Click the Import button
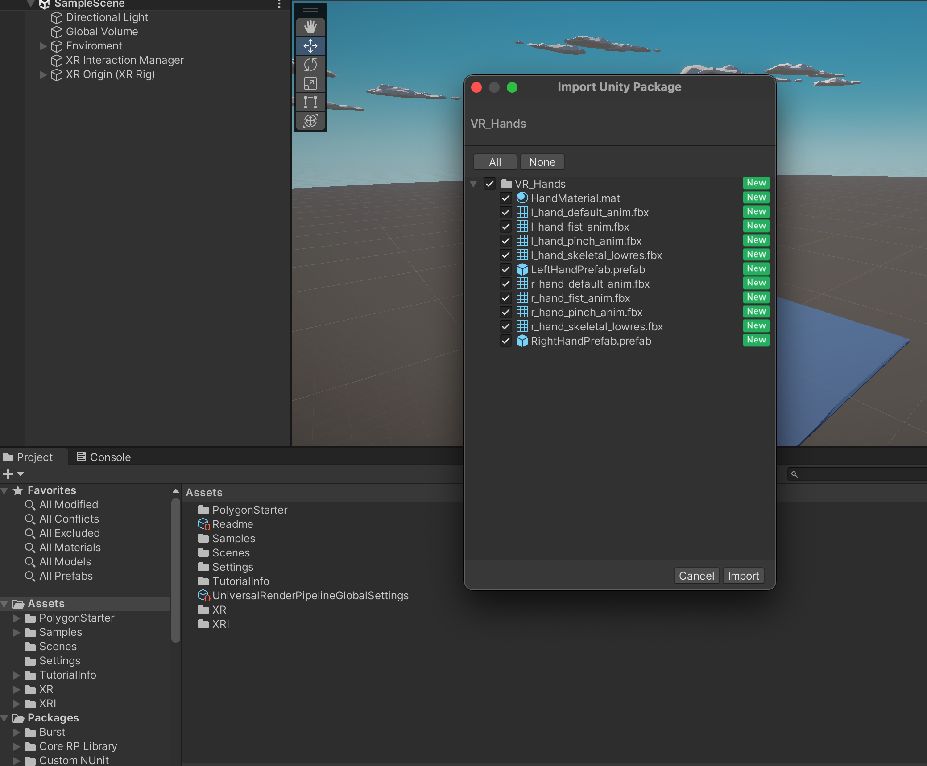Image resolution: width=927 pixels, height=766 pixels. (x=743, y=576)
